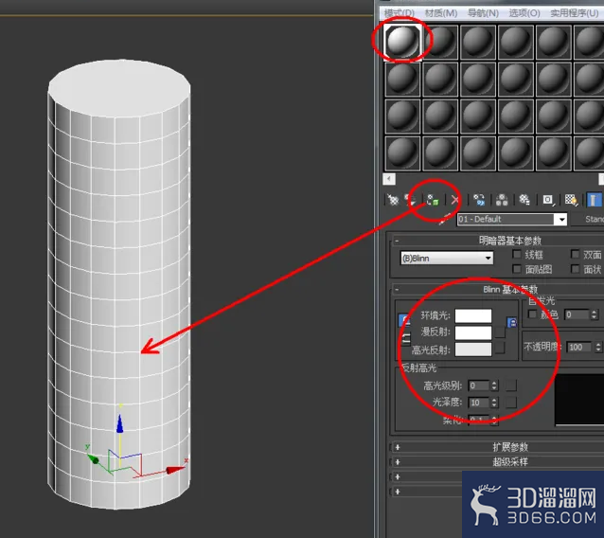The height and width of the screenshot is (538, 604).
Task: Open the 01 - Default material name dropdown
Action: click(x=562, y=220)
